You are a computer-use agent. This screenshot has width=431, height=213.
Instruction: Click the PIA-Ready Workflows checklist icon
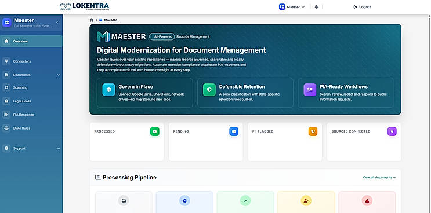pos(310,90)
